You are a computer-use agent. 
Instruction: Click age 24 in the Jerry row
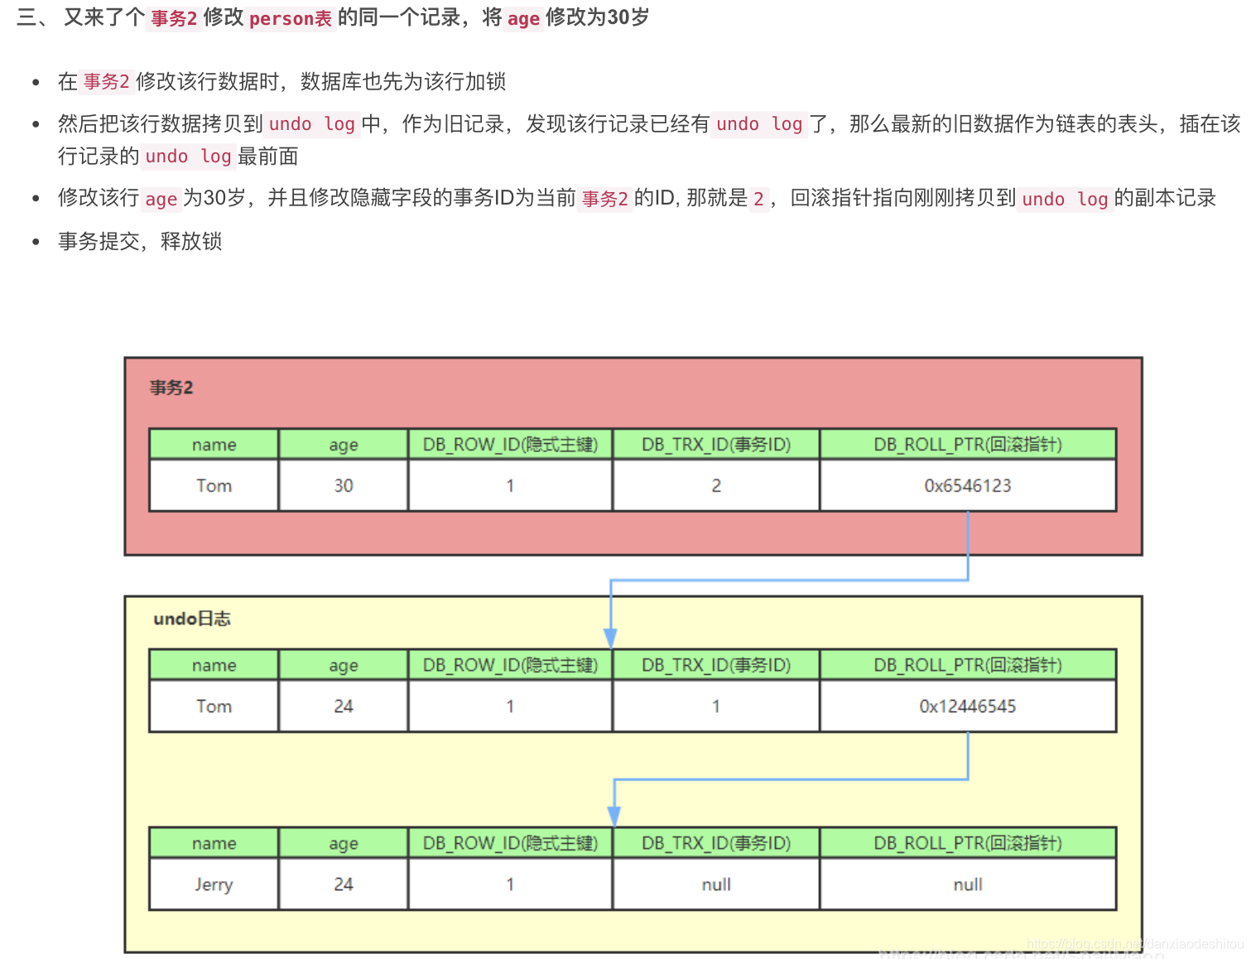(x=344, y=884)
